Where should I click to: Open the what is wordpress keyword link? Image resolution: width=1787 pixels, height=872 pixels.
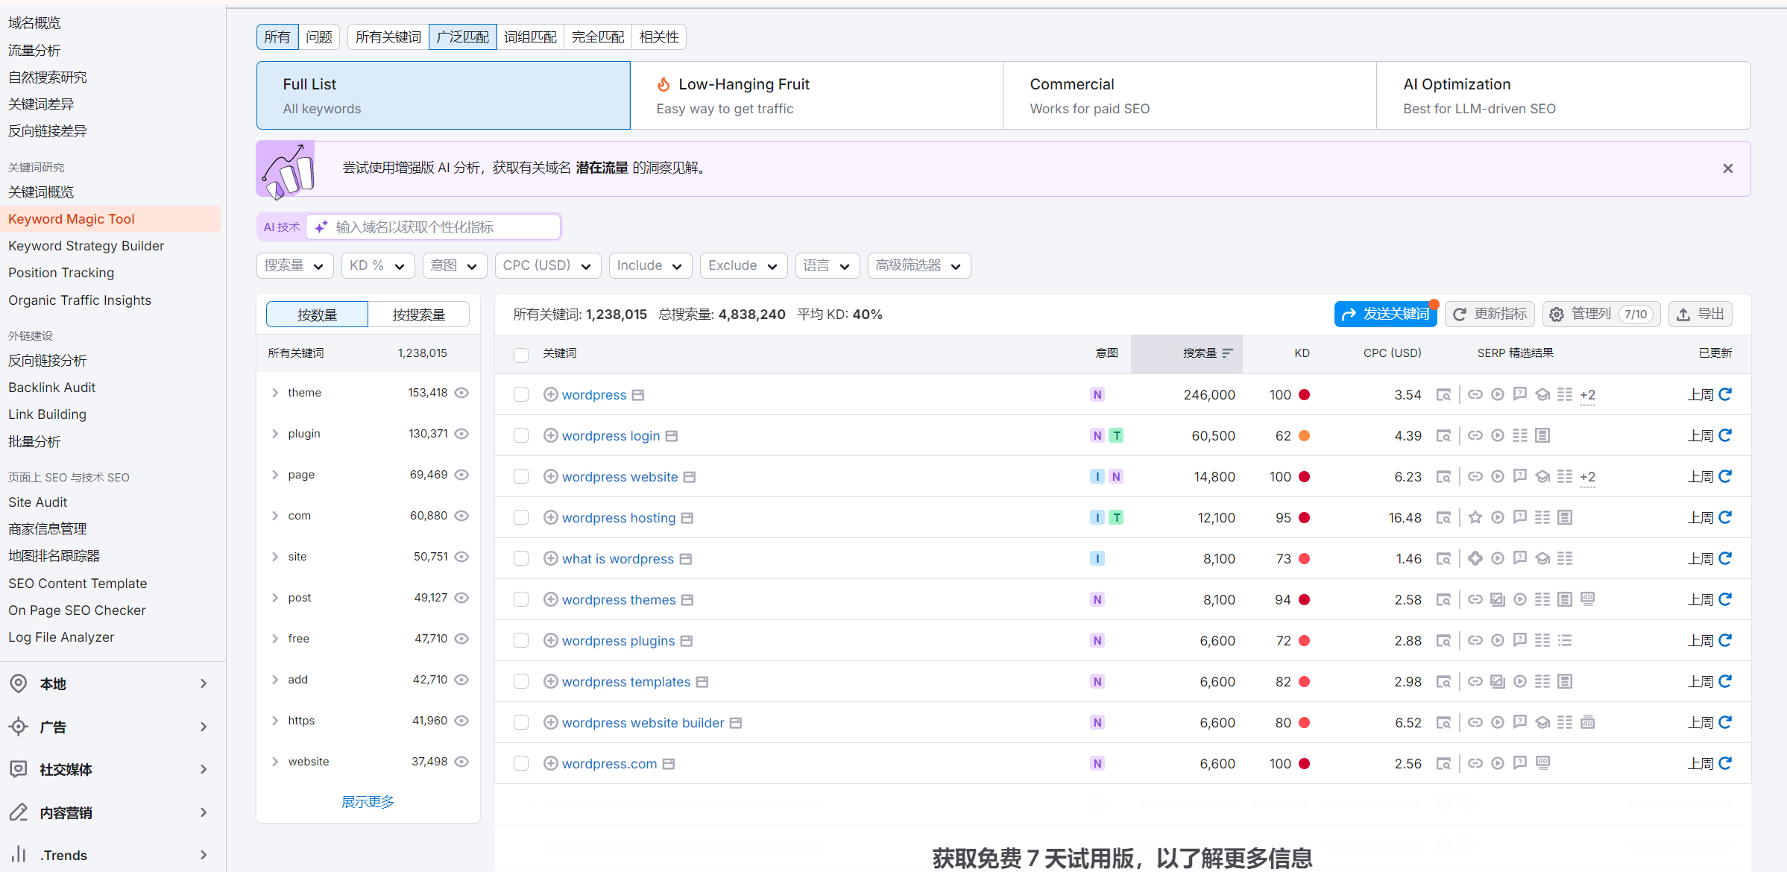tap(617, 558)
